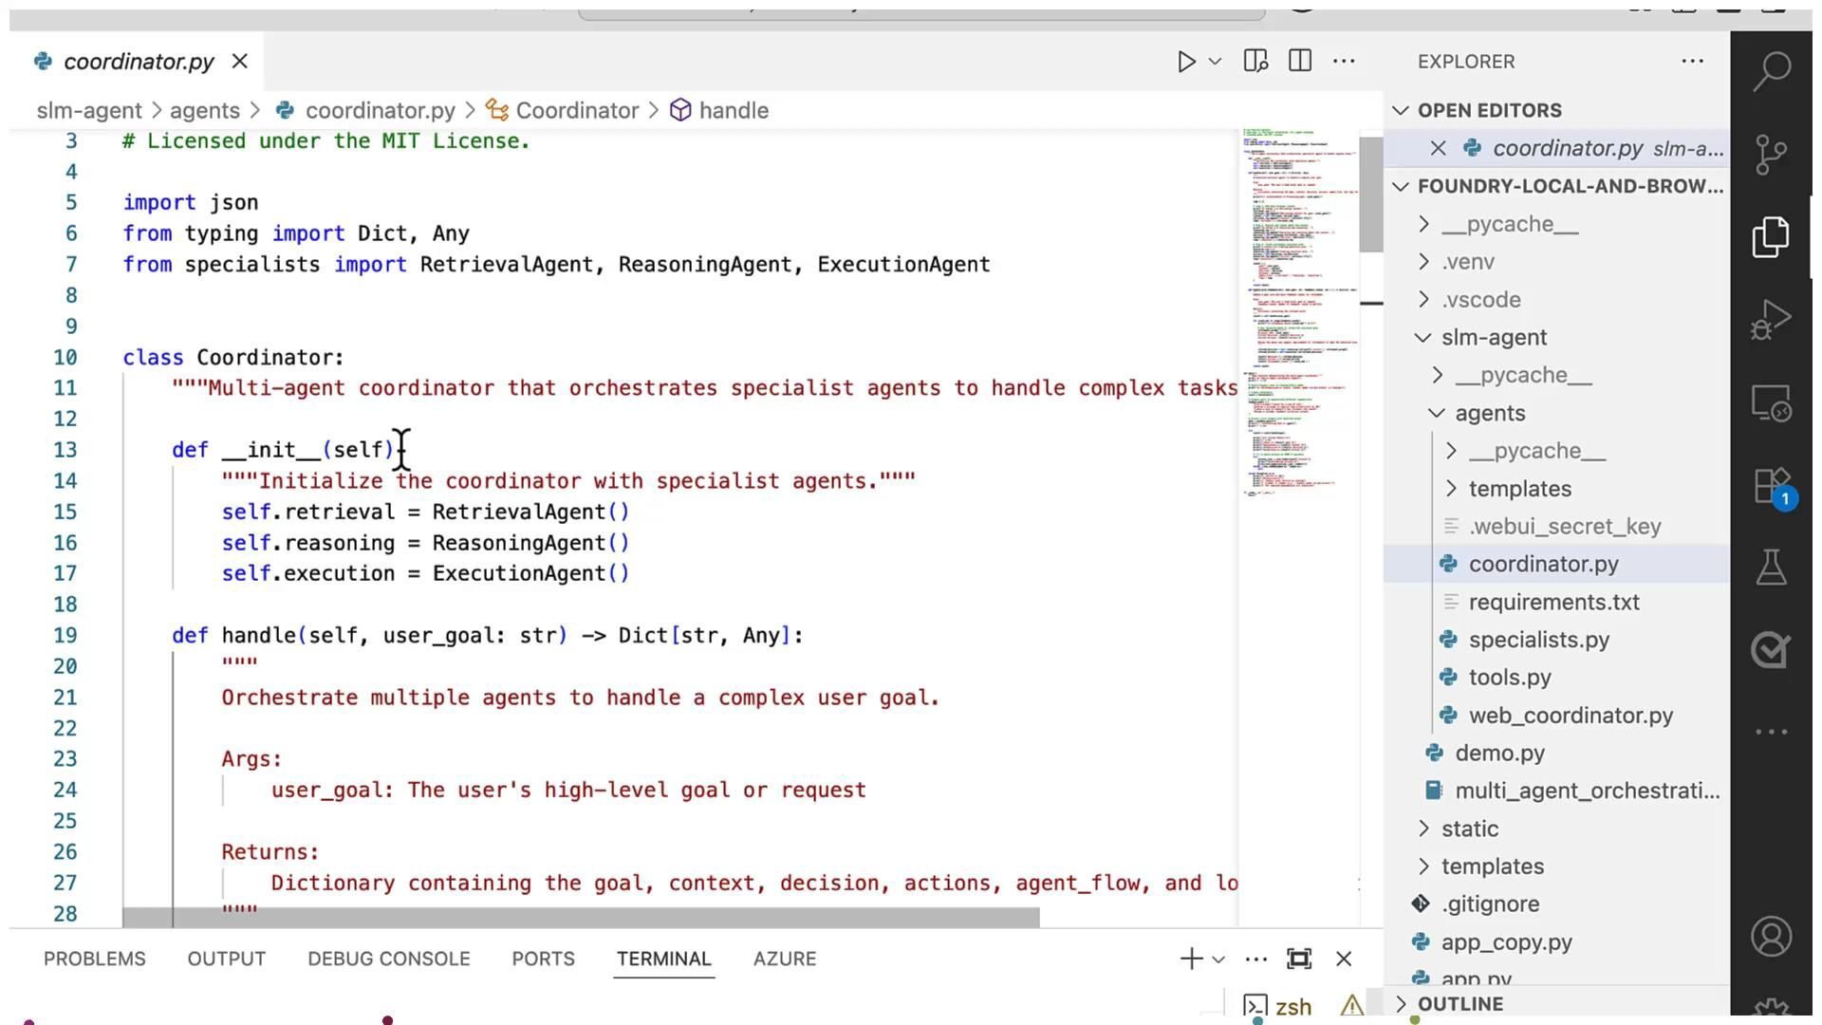Viewport: 1822px width, 1025px height.
Task: Open Run and Debug view
Action: coord(1771,320)
